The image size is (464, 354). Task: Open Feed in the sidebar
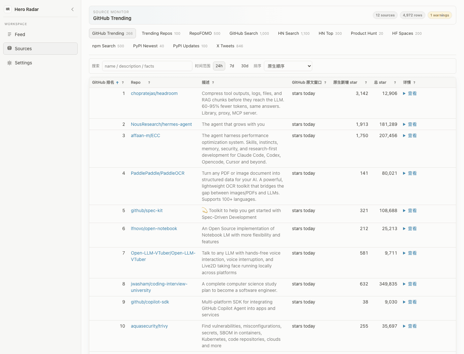(40, 34)
